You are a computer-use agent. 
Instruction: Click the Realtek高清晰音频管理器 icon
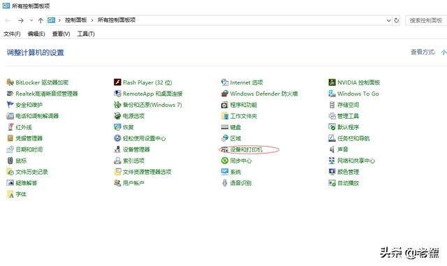10,94
